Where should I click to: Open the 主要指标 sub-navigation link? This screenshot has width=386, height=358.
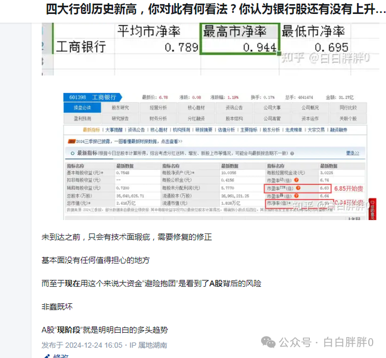(x=249, y=130)
